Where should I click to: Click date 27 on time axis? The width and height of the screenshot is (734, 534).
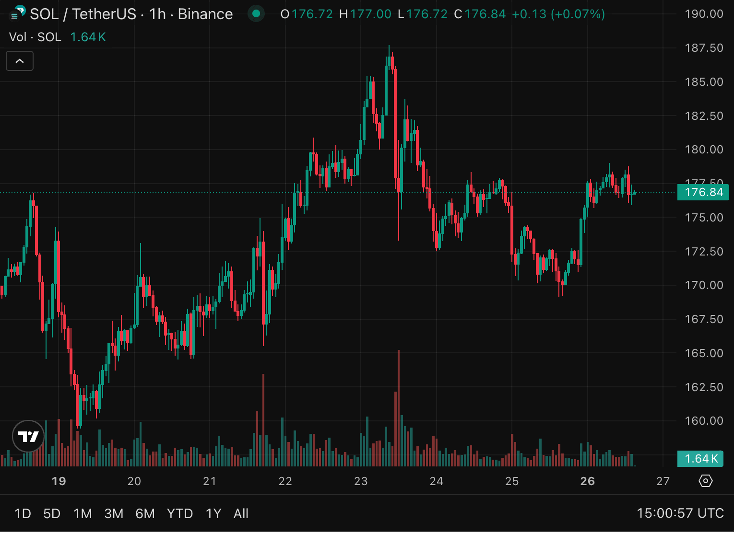(x=663, y=481)
